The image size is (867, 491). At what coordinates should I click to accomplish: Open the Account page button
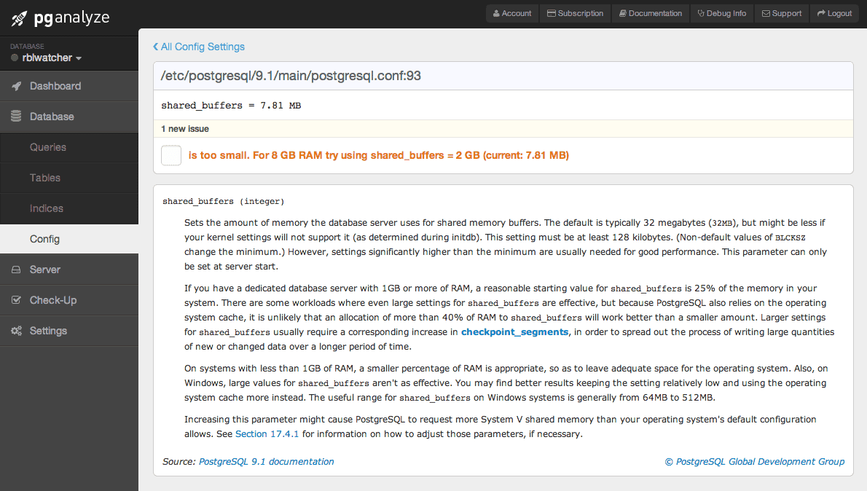pyautogui.click(x=512, y=13)
